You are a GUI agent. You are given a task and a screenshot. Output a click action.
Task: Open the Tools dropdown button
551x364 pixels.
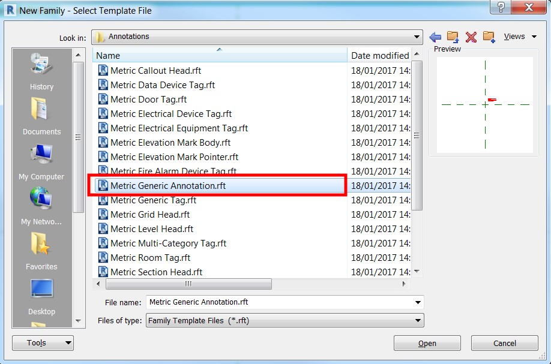coord(43,343)
